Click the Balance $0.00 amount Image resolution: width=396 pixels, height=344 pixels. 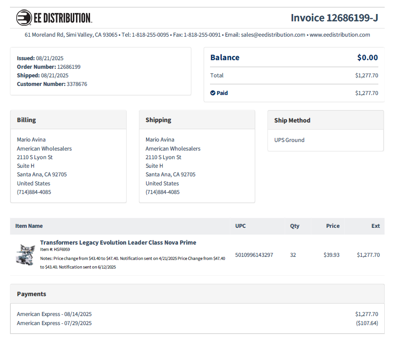(367, 58)
